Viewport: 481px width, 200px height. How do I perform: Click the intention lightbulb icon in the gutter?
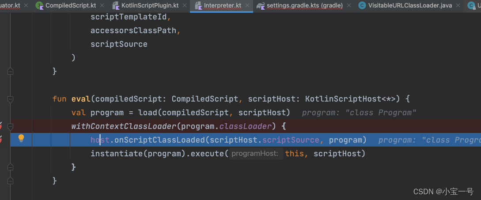21,139
